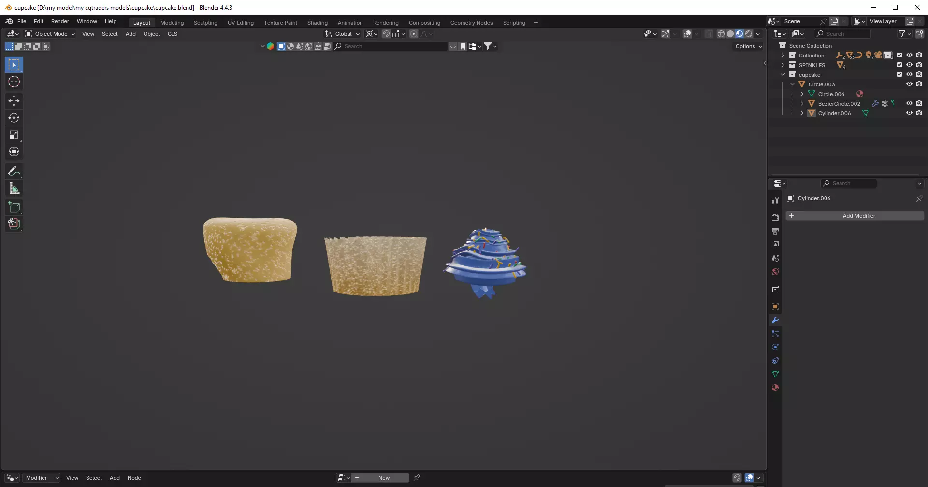Toggle proportional editing
This screenshot has width=928, height=487.
(x=414, y=34)
